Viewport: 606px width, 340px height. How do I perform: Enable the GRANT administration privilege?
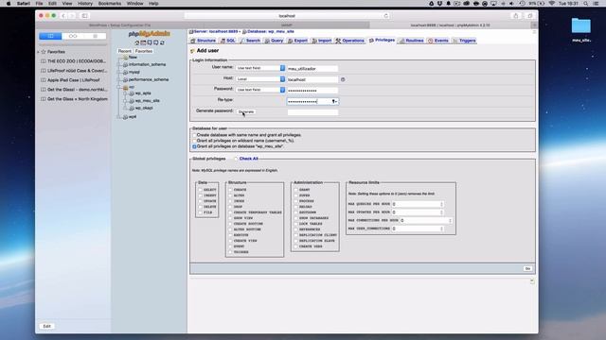295,190
